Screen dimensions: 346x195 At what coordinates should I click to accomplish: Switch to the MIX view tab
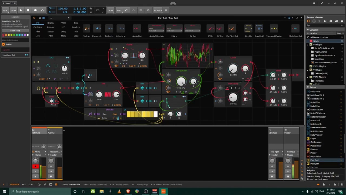click(24, 184)
